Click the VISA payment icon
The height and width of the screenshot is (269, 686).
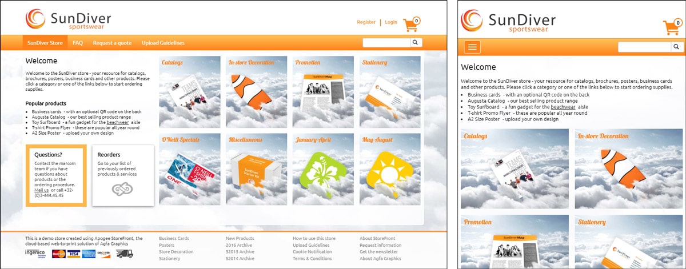73,254
